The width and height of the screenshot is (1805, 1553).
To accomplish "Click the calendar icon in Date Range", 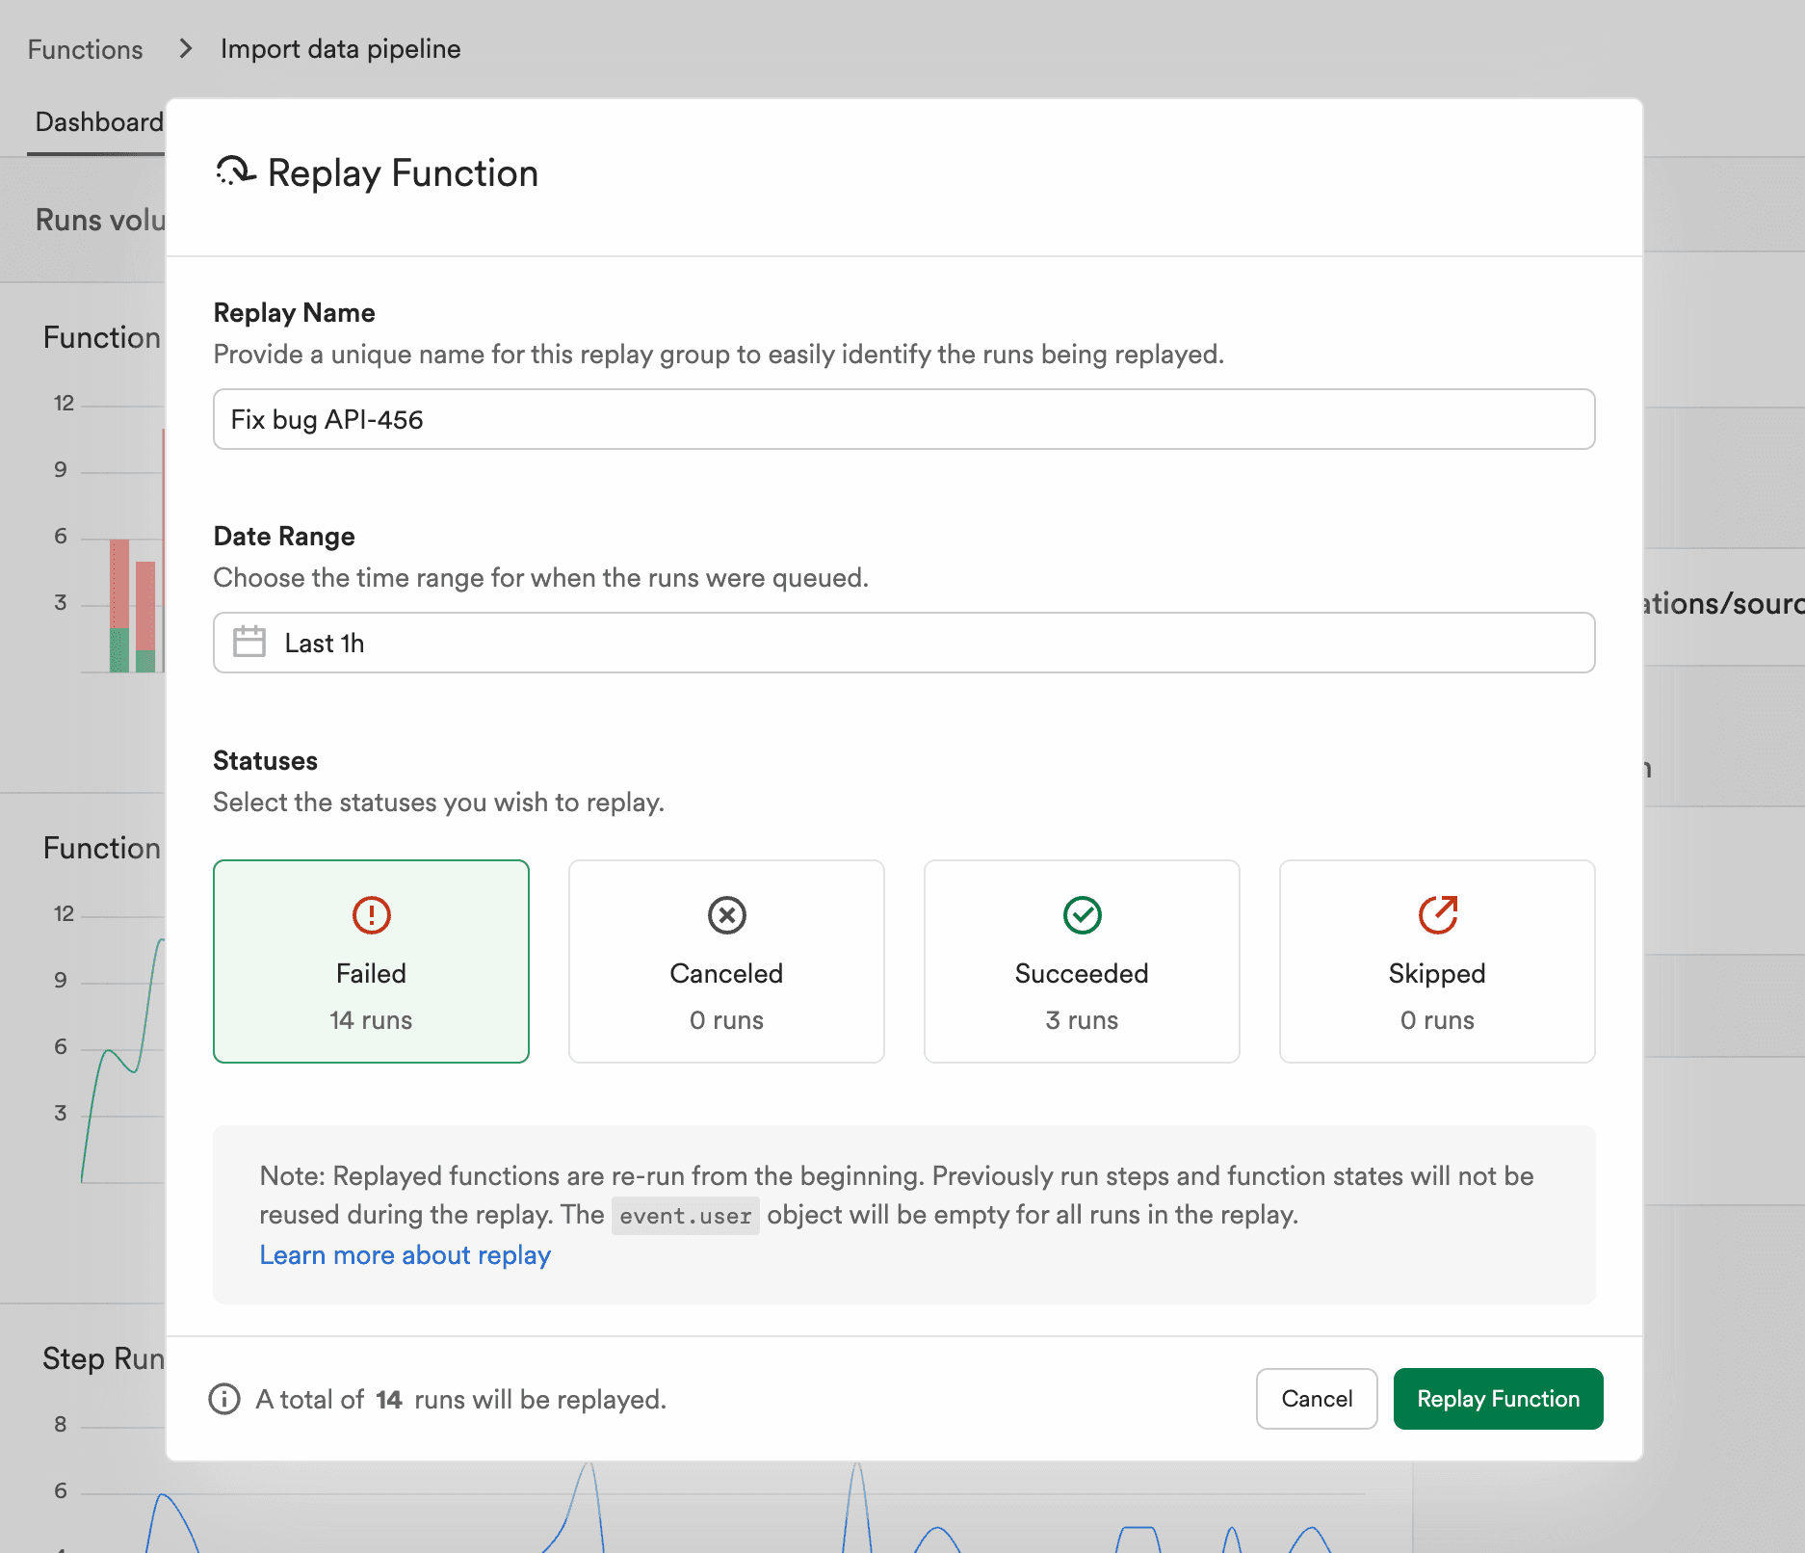I will (x=249, y=642).
